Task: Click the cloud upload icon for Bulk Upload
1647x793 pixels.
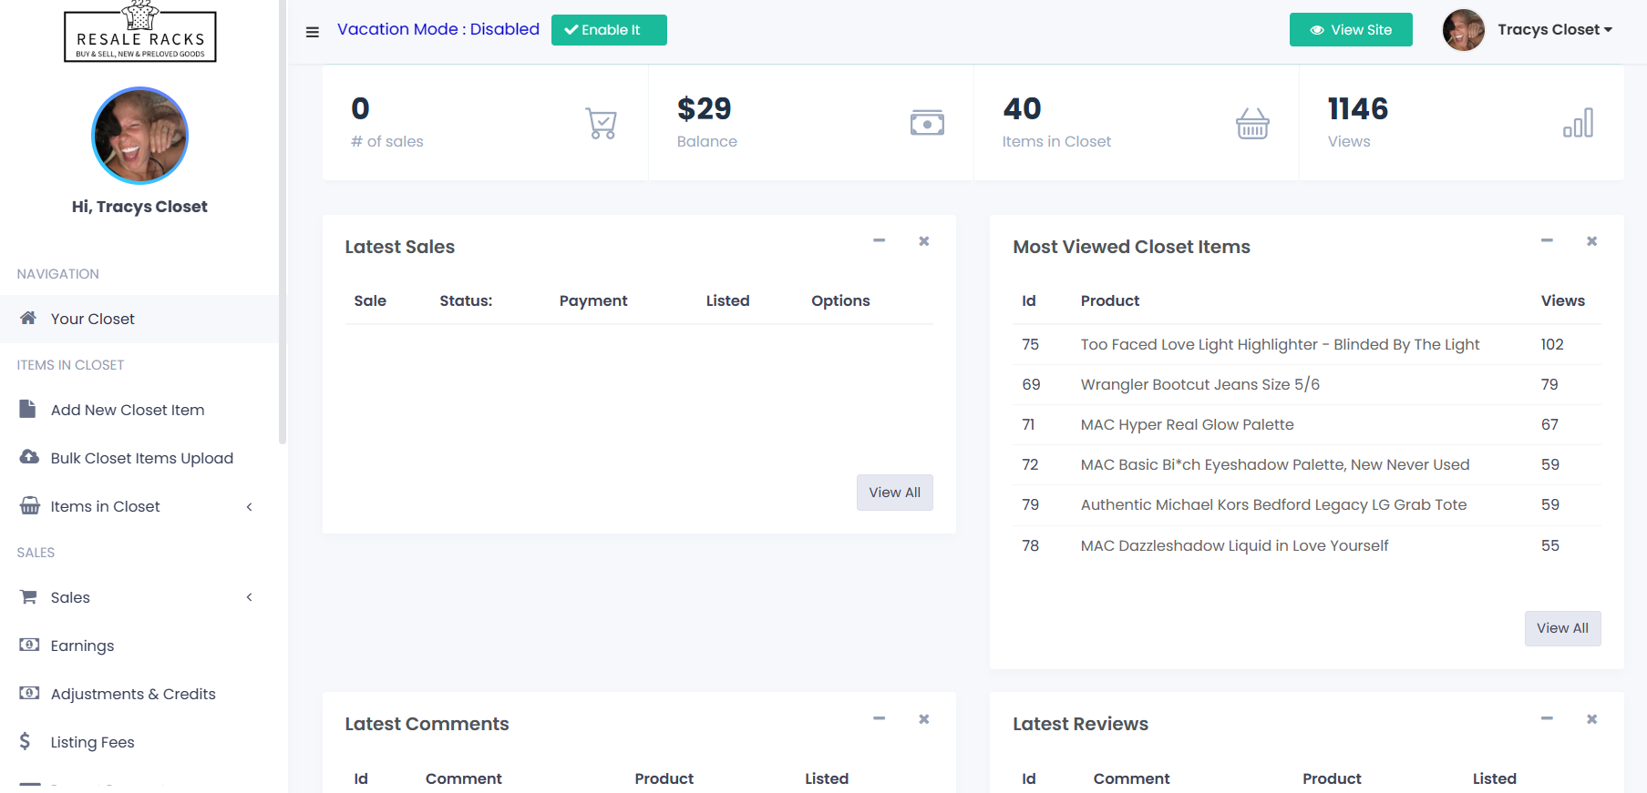Action: (x=29, y=457)
